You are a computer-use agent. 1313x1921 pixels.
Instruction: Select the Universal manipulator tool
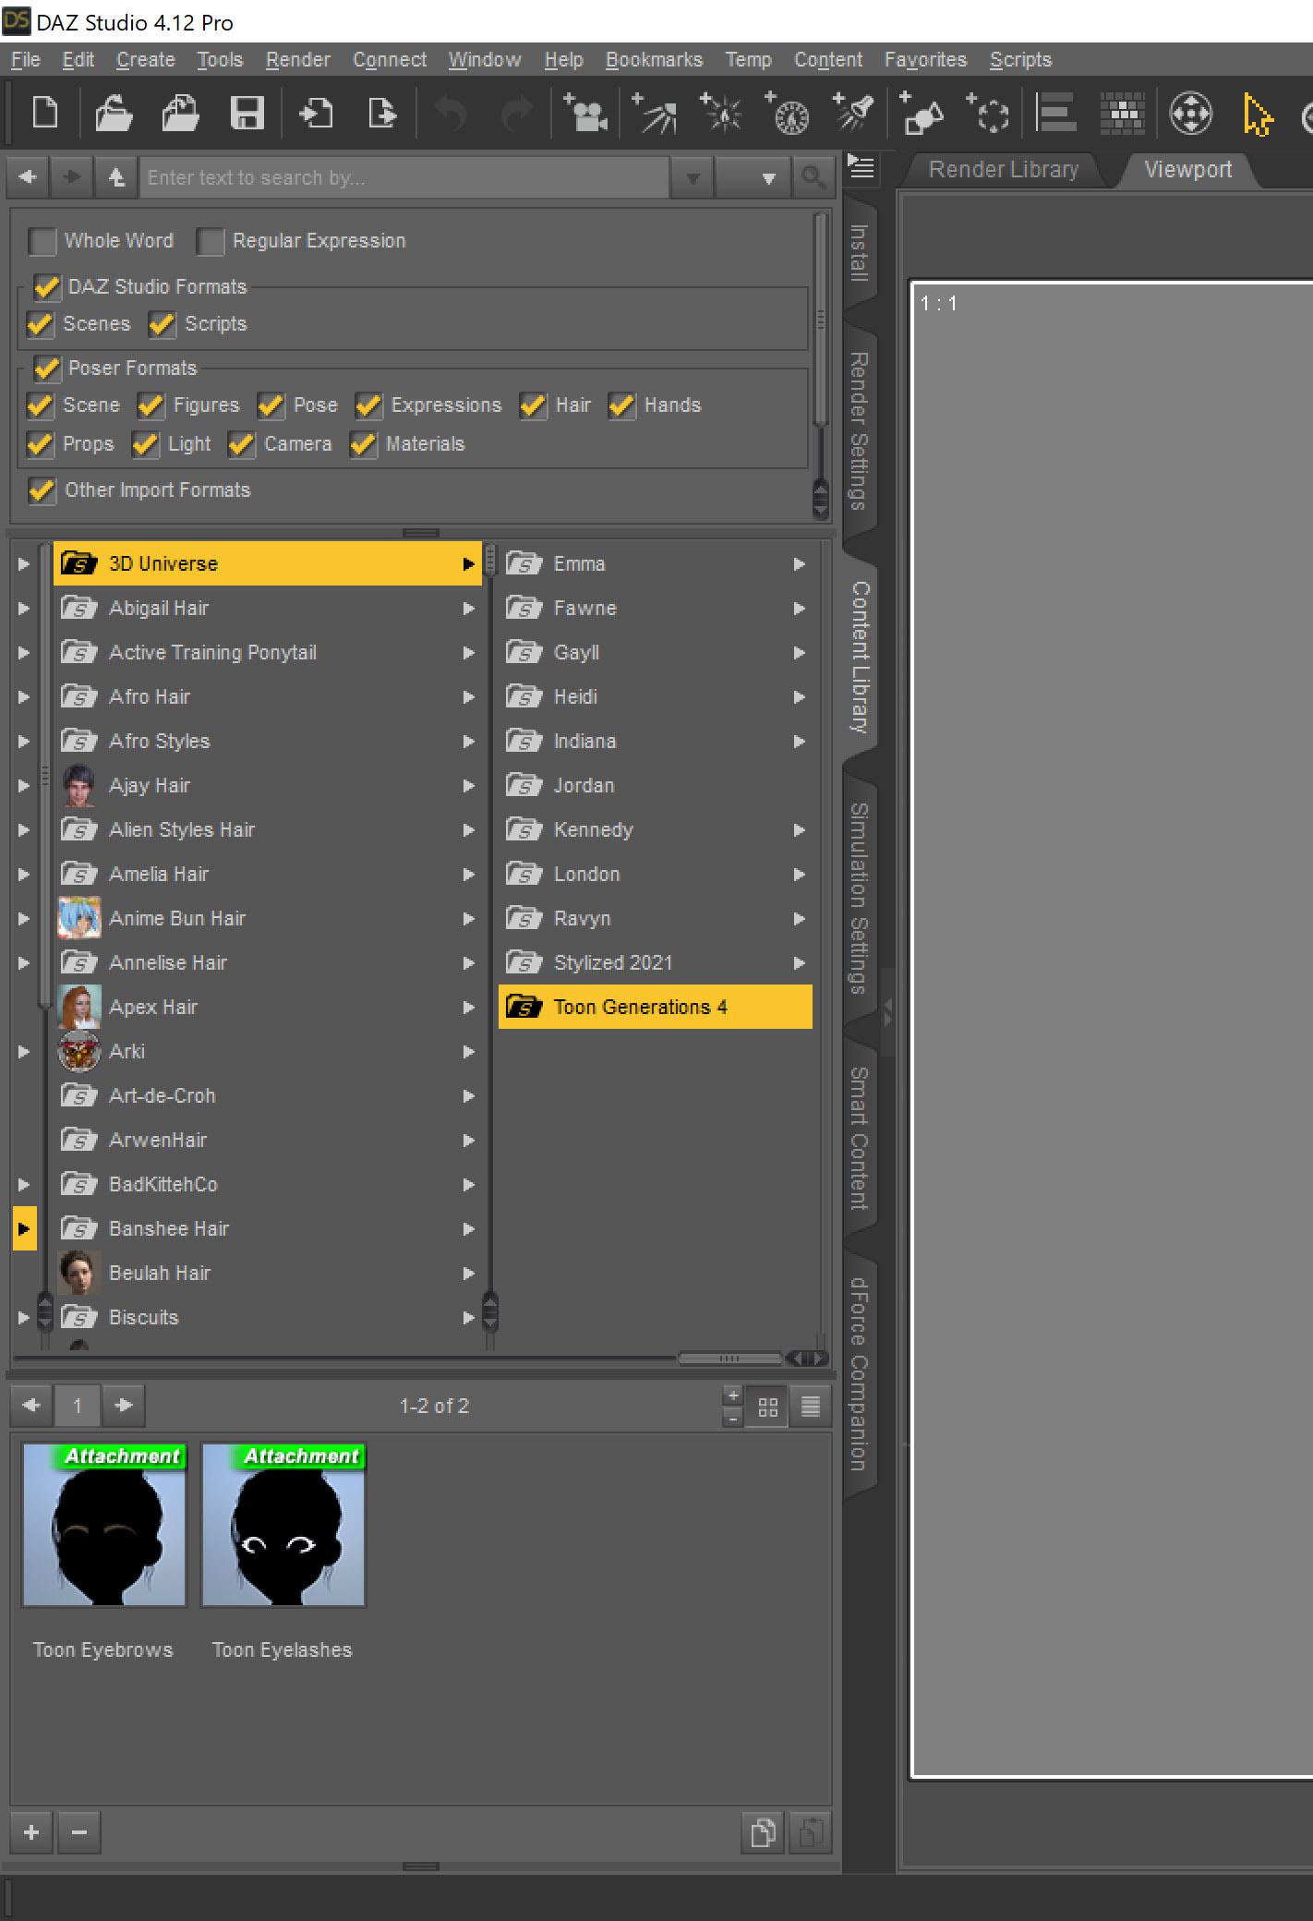point(1190,115)
